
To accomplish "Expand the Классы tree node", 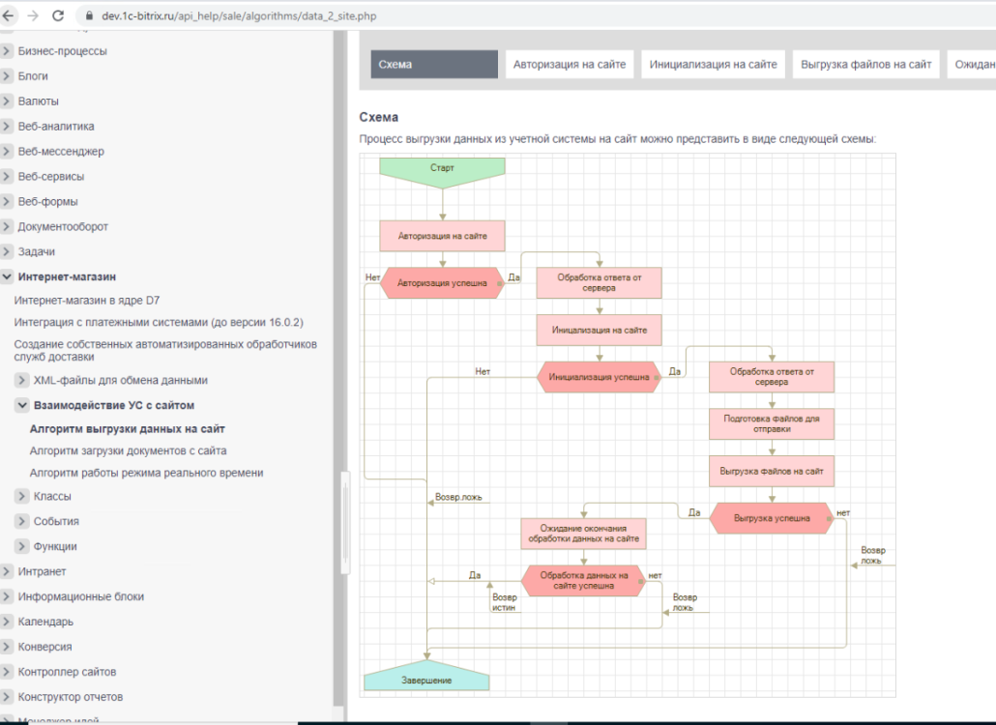I will [22, 497].
